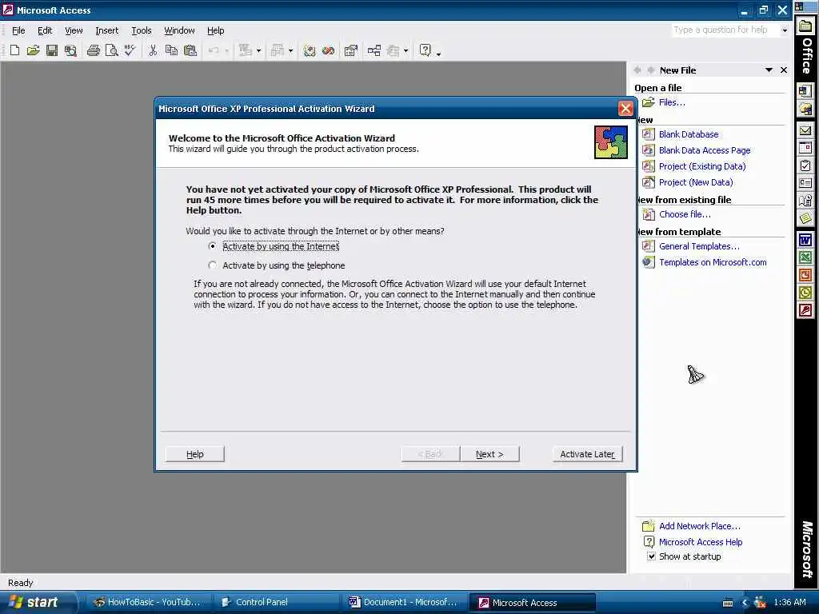Expand the help question box dropdown
Viewport: 819px width, 614px height.
click(x=785, y=30)
